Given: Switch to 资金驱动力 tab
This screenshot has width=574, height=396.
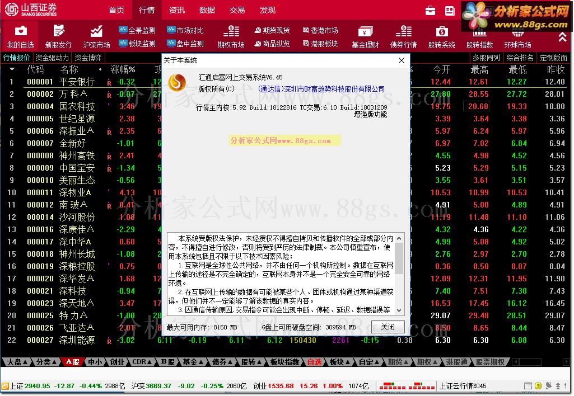Looking at the screenshot, I should coord(52,58).
